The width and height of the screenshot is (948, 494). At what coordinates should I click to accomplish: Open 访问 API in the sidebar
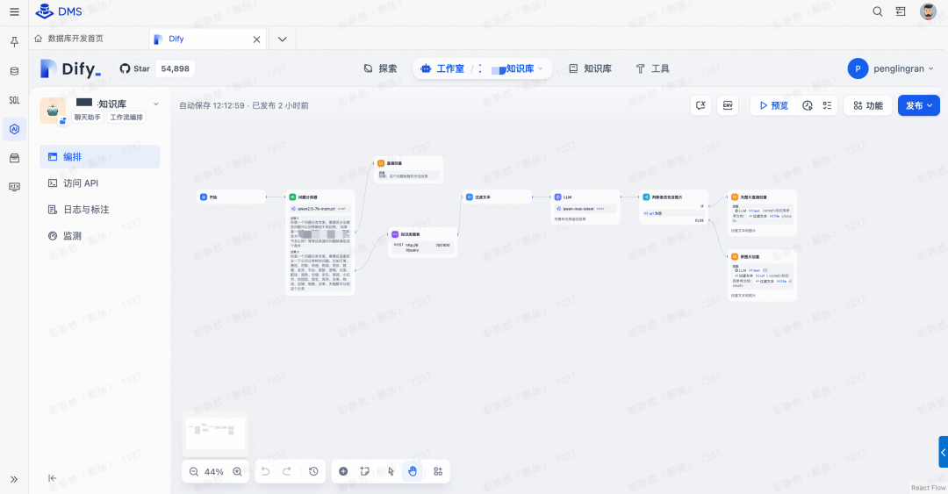(x=100, y=183)
